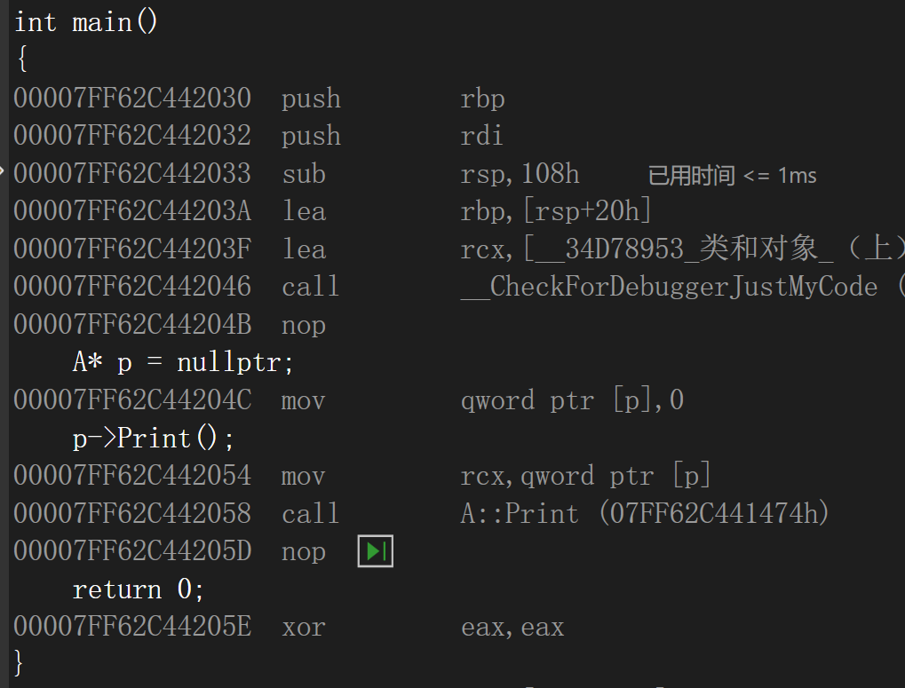This screenshot has width=905, height=688.
Task: Click 'mov rcx, qword ptr [p]' instruction
Action: (362, 476)
